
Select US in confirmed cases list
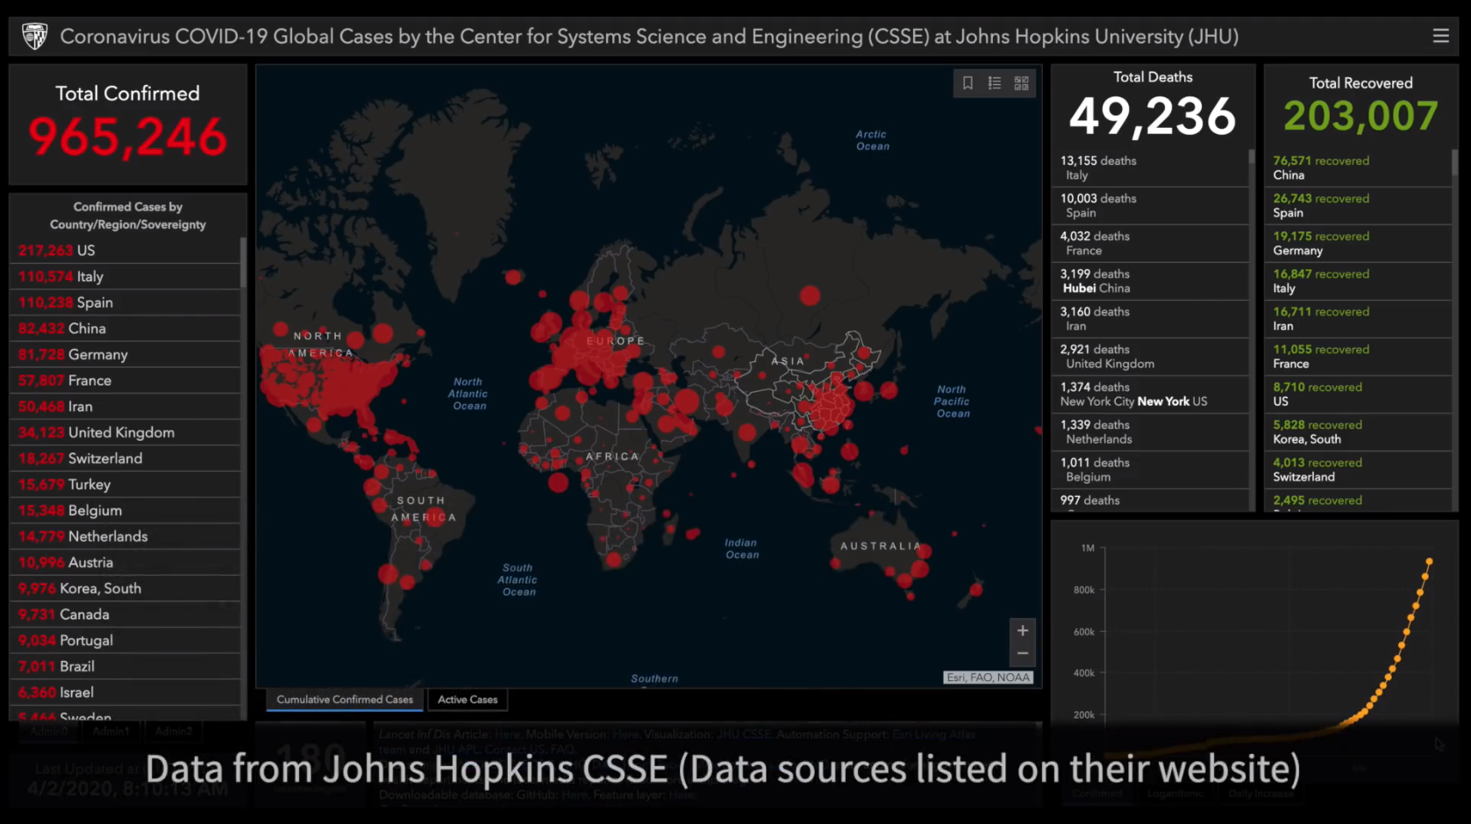[x=125, y=251]
